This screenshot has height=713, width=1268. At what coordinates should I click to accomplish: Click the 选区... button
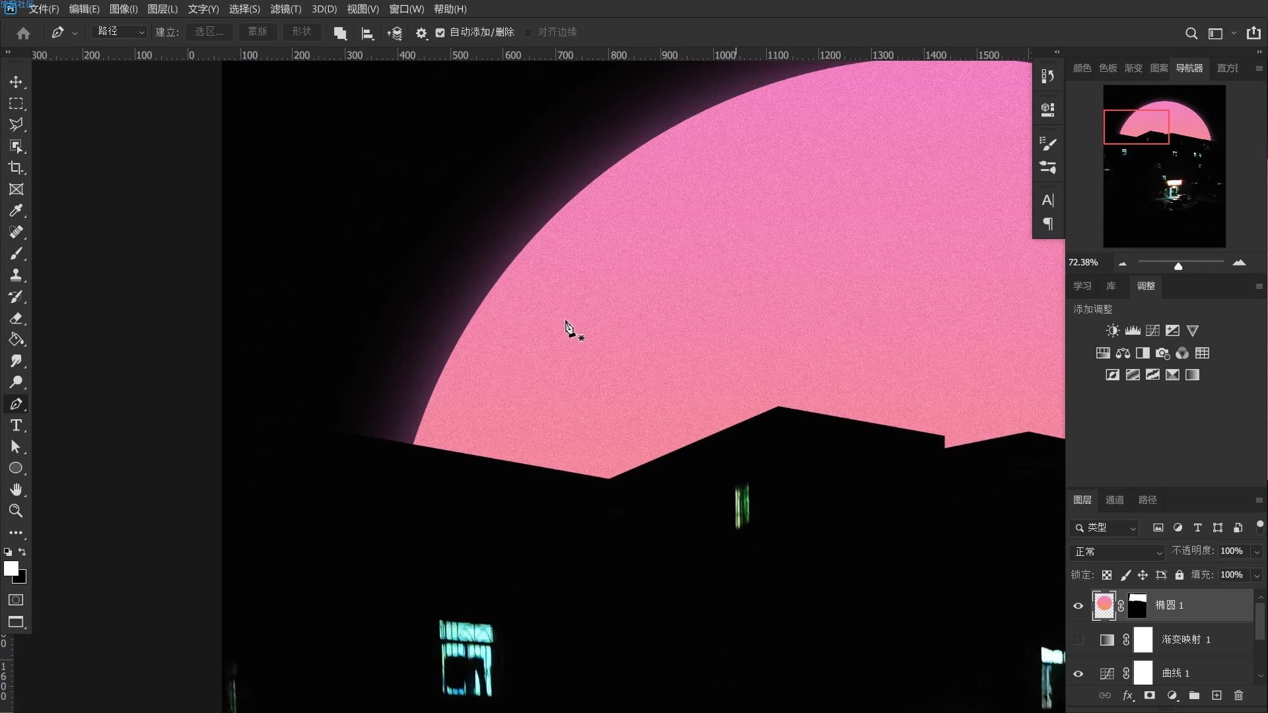(209, 32)
